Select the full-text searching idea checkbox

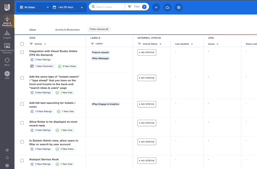point(22,104)
